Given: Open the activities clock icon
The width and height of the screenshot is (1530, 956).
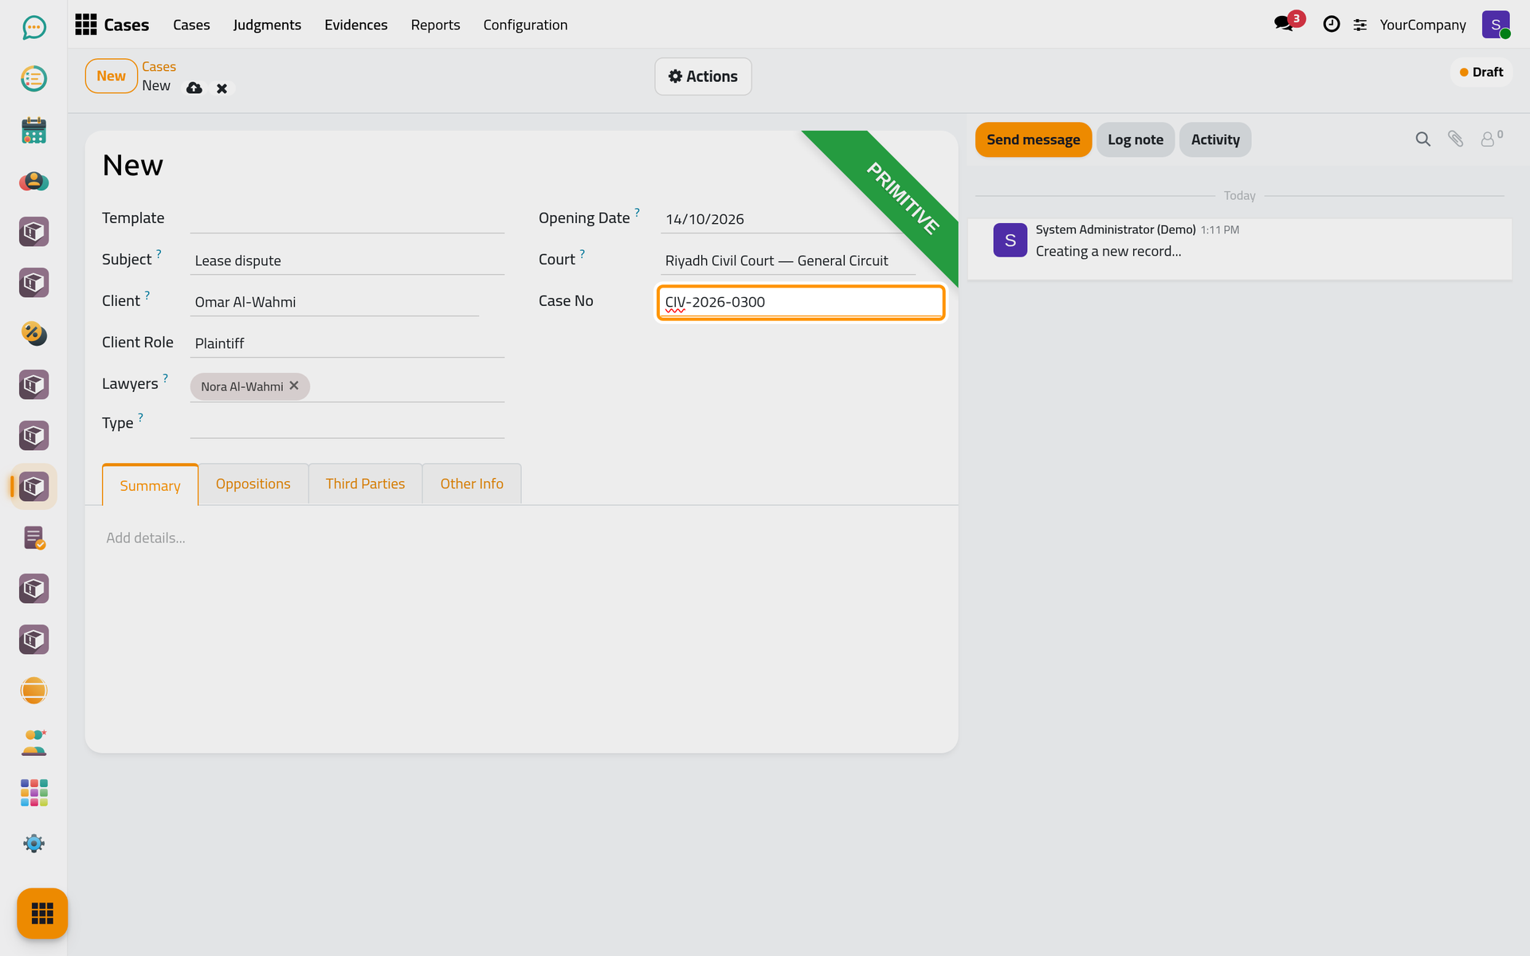Looking at the screenshot, I should (x=1331, y=25).
